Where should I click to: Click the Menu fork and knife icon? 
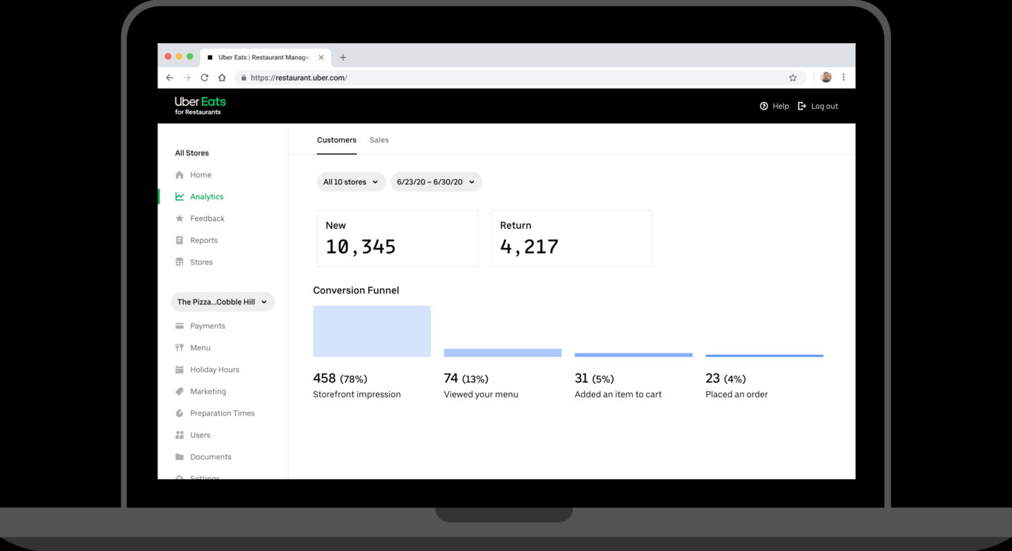tap(179, 348)
